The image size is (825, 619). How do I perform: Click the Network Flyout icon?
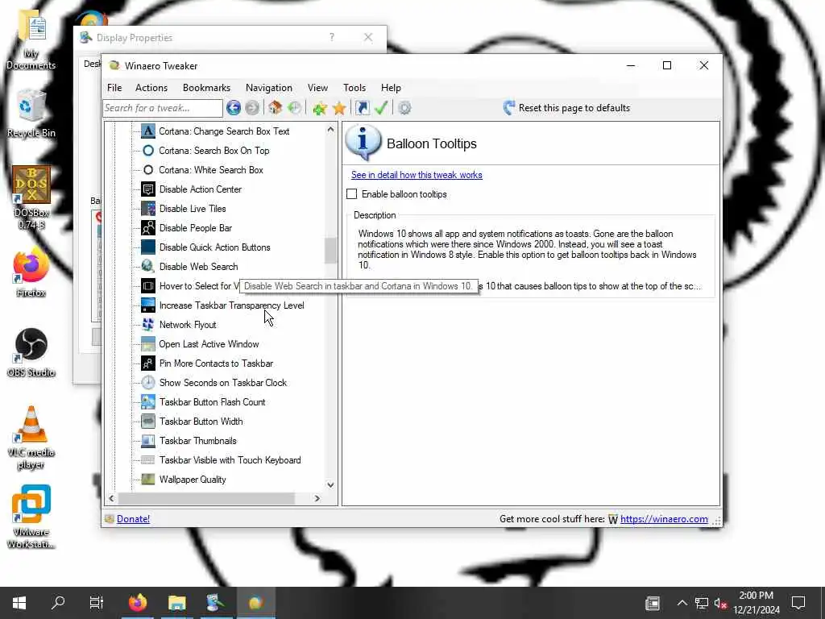[x=148, y=325]
